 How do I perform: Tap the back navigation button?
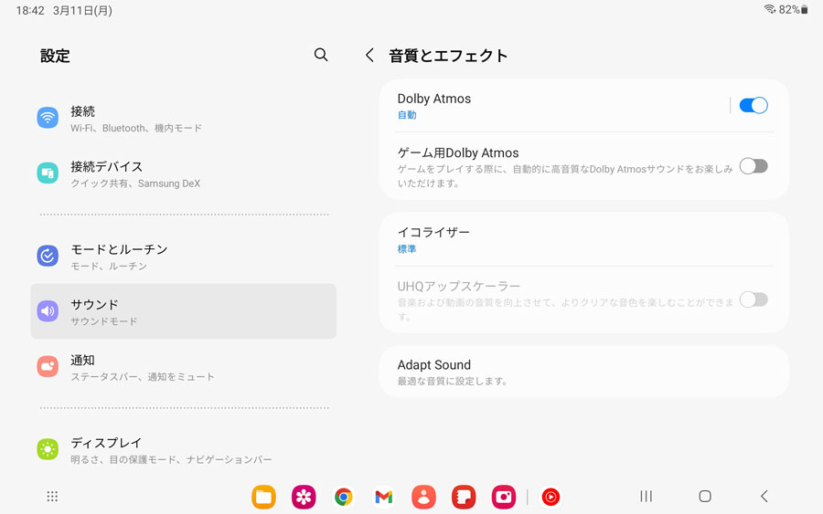tap(764, 496)
